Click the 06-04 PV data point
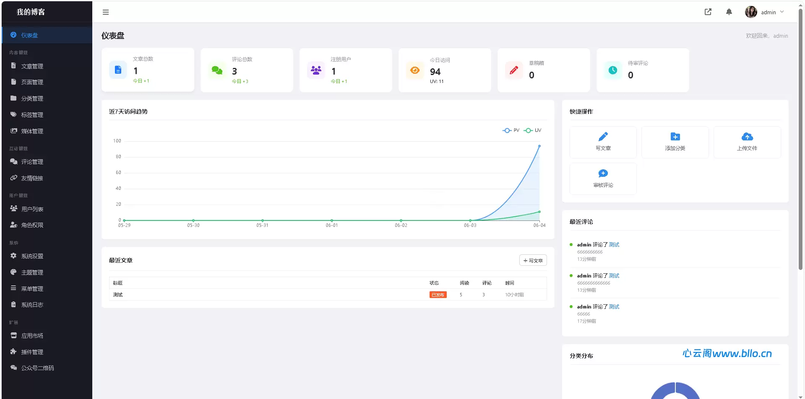The image size is (805, 399). coord(539,146)
